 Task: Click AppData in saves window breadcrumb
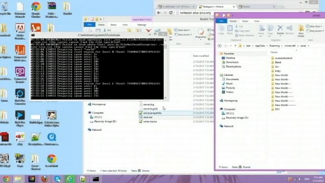coord(260,46)
